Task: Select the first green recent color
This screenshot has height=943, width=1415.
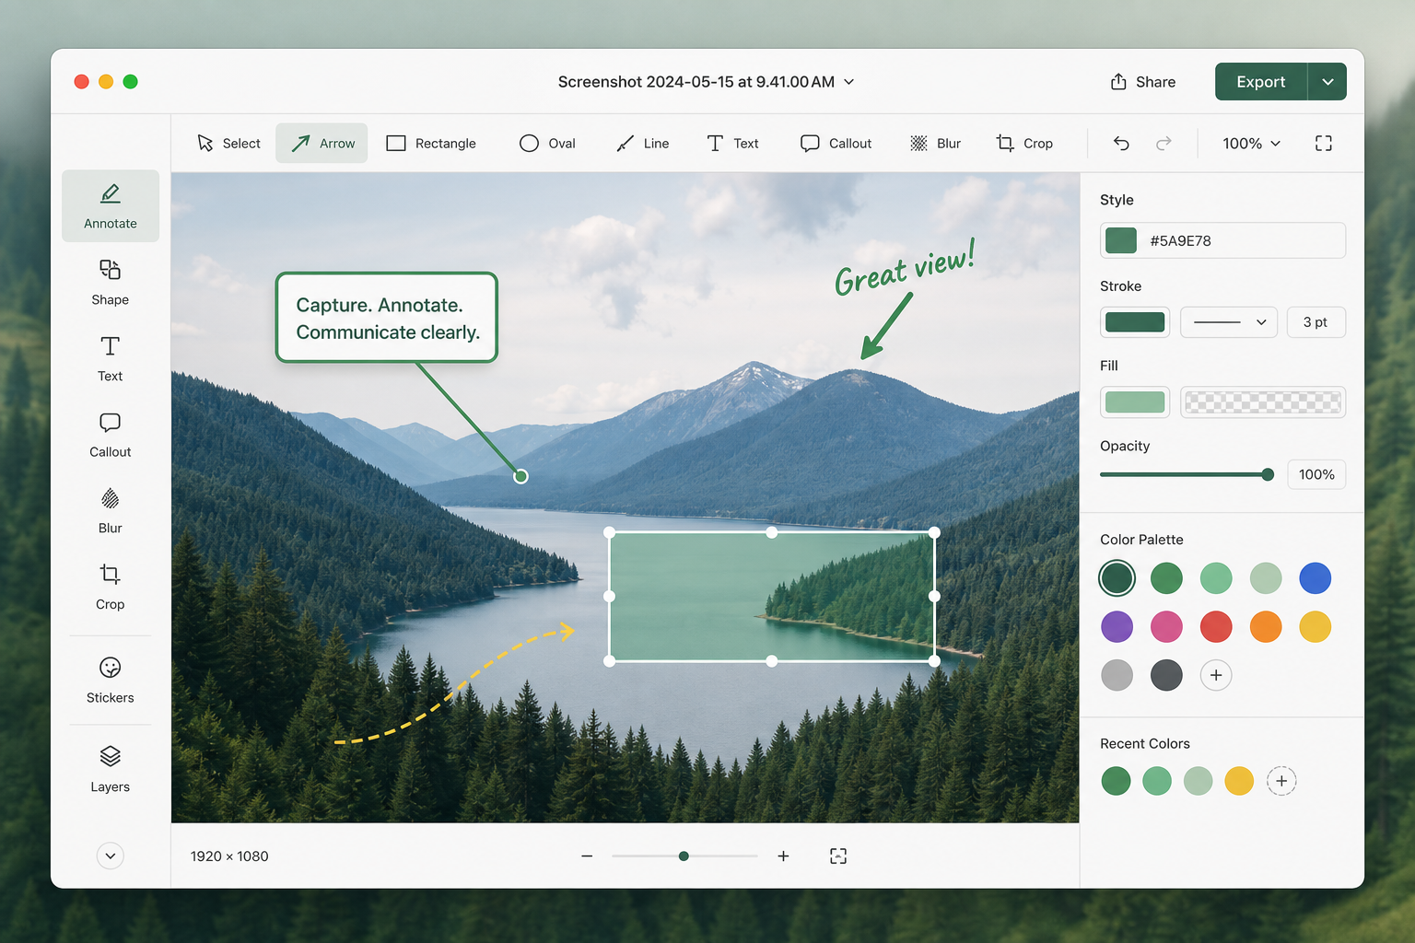Action: 1116,781
